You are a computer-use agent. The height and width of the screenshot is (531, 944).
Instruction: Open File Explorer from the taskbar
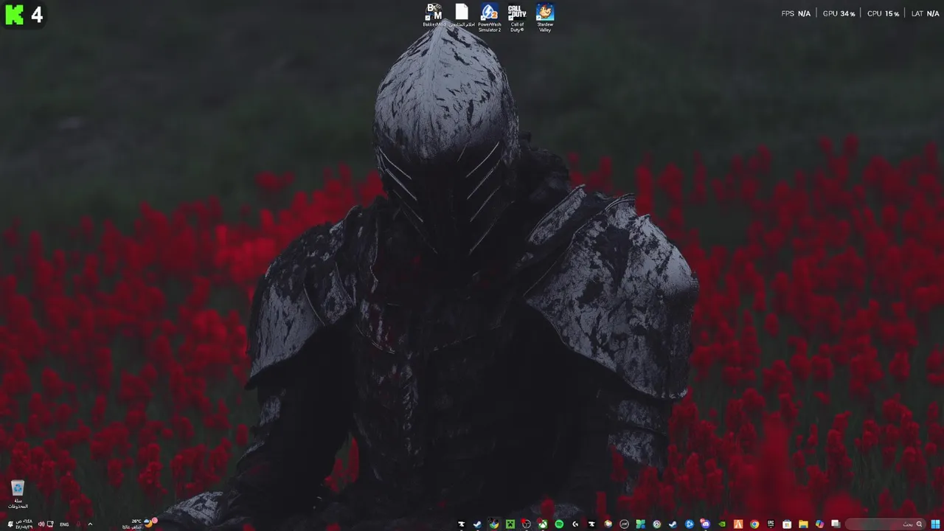point(803,524)
